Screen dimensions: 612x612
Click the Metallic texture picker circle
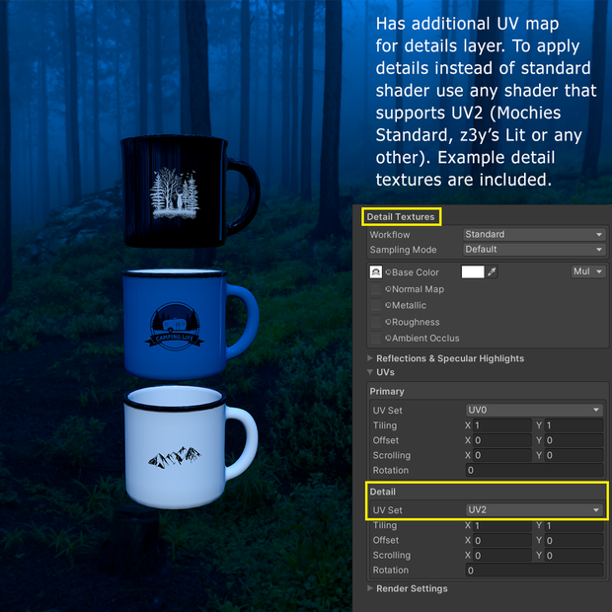pyautogui.click(x=388, y=305)
